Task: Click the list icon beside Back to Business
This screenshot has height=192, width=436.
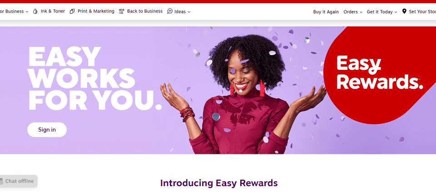Action: [x=122, y=11]
